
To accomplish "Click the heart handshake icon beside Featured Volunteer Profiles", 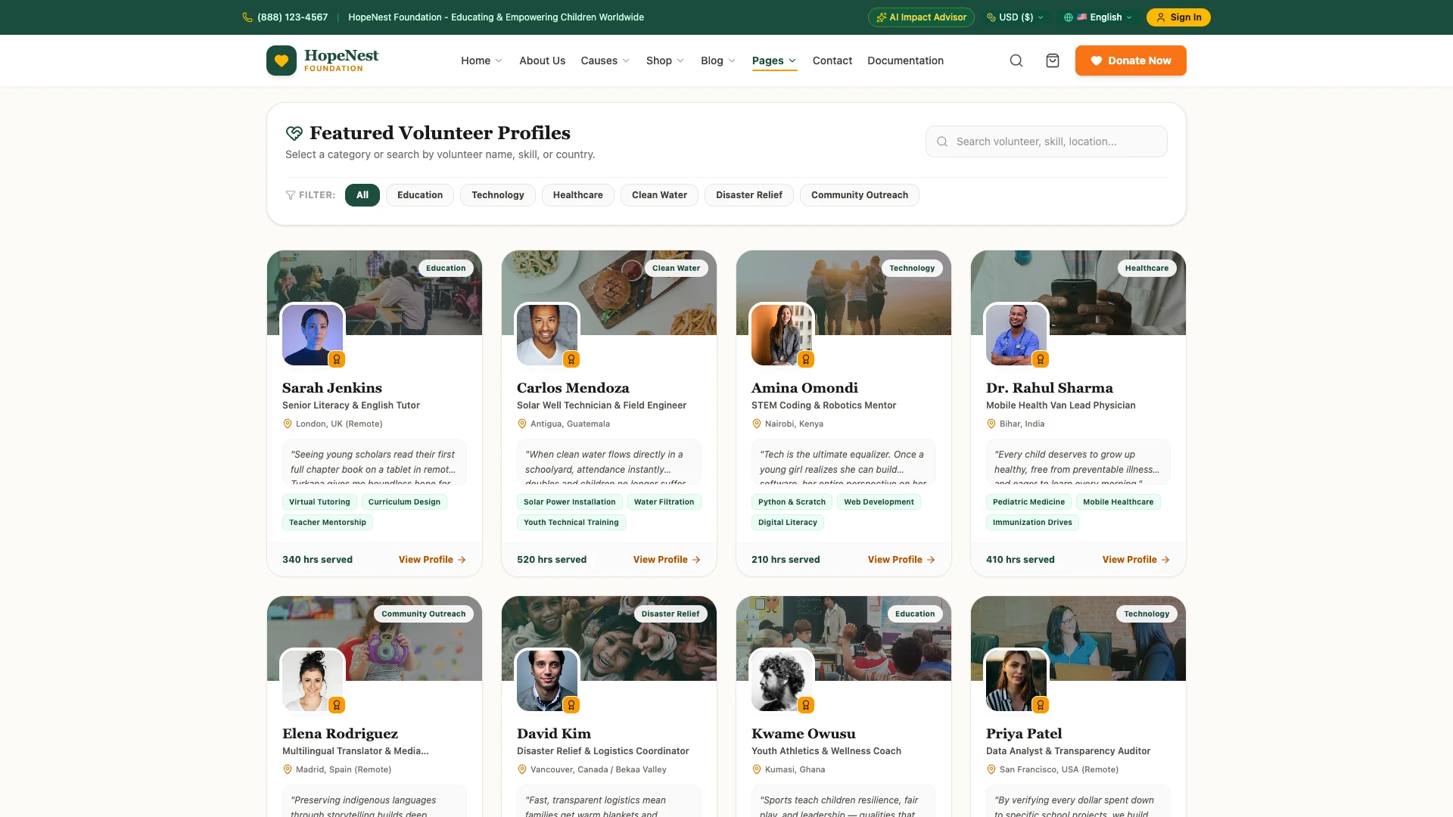I will 294,133.
